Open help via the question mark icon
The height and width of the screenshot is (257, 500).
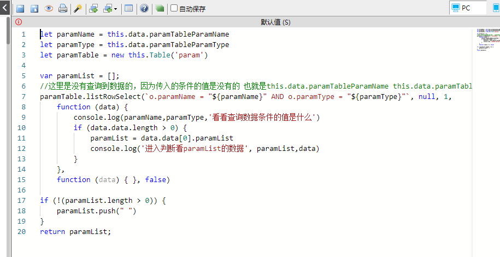point(144,9)
